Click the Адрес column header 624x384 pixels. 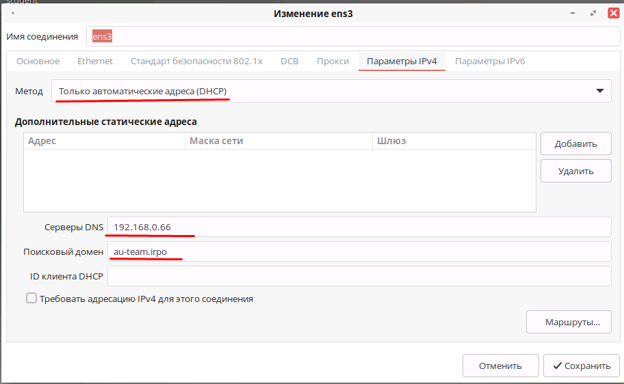104,141
